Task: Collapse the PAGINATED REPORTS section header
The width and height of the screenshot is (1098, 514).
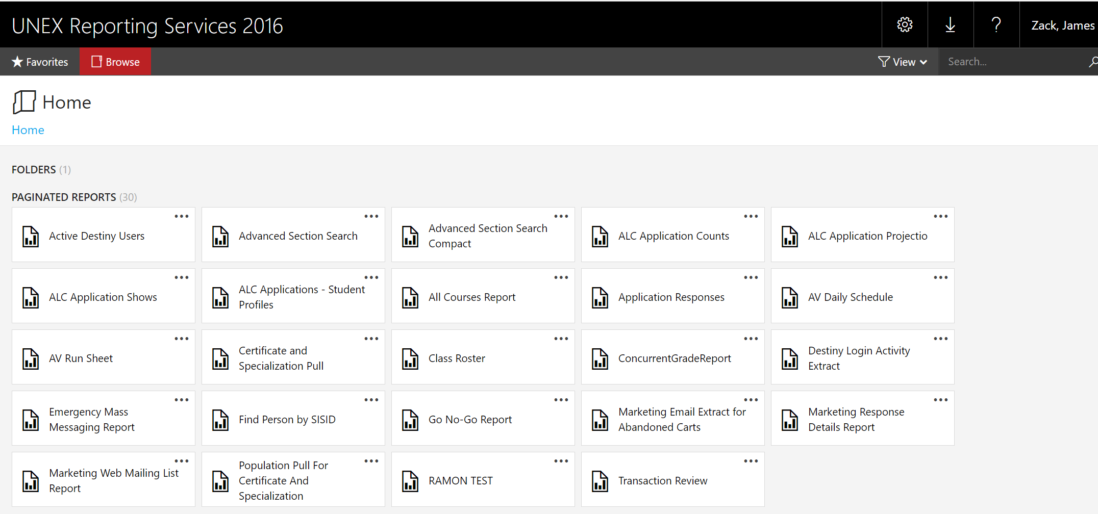Action: (64, 197)
